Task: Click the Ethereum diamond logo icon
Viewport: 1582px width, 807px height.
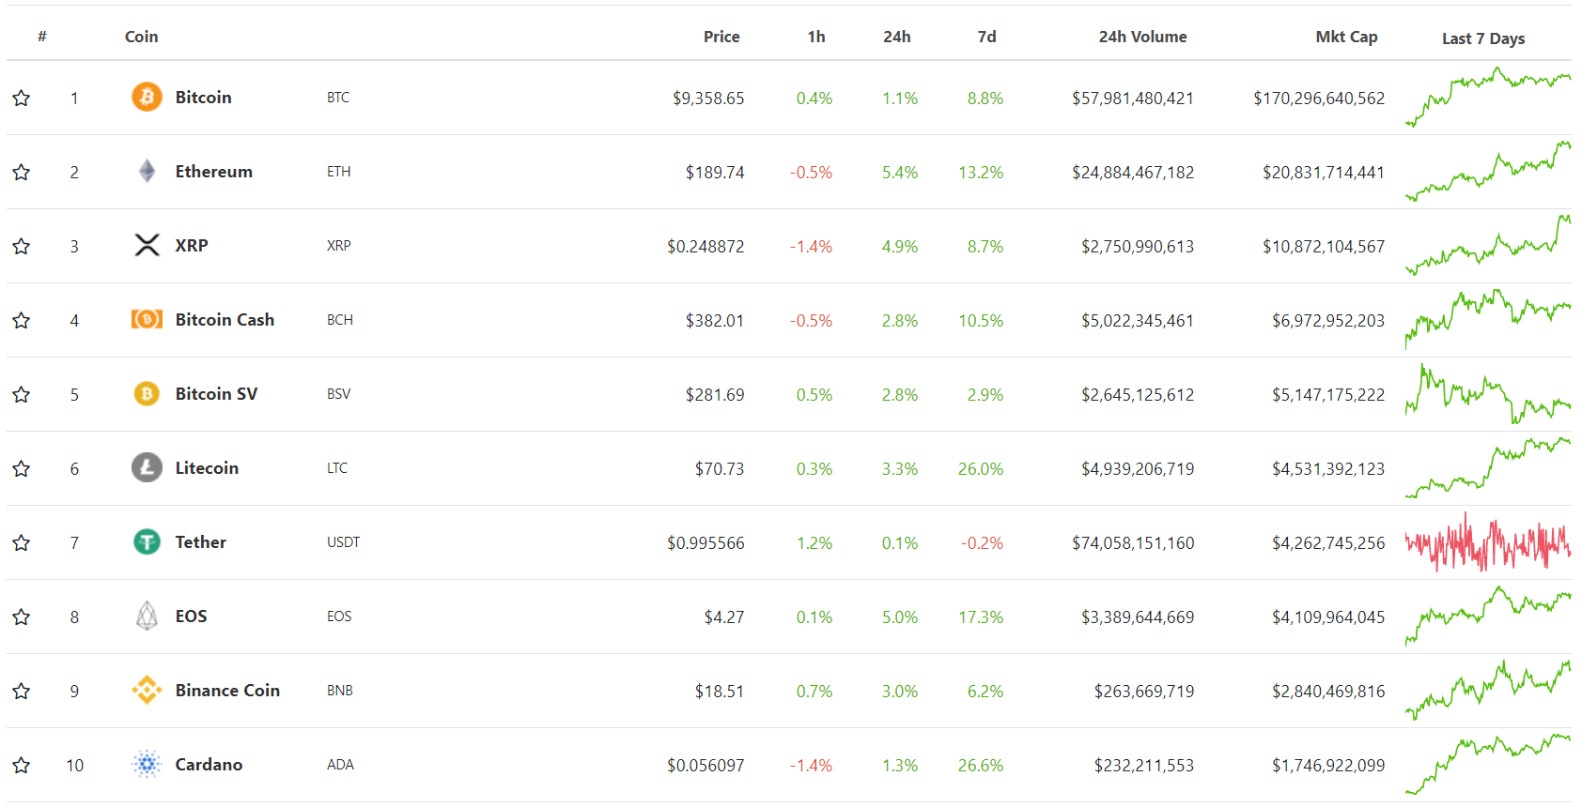Action: (147, 171)
